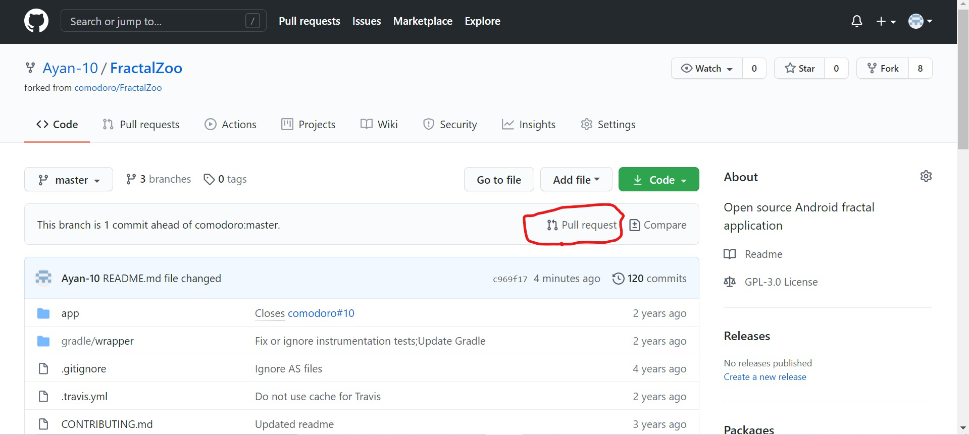The image size is (969, 435).
Task: Open the .travis.yml file name
Action: tap(84, 397)
